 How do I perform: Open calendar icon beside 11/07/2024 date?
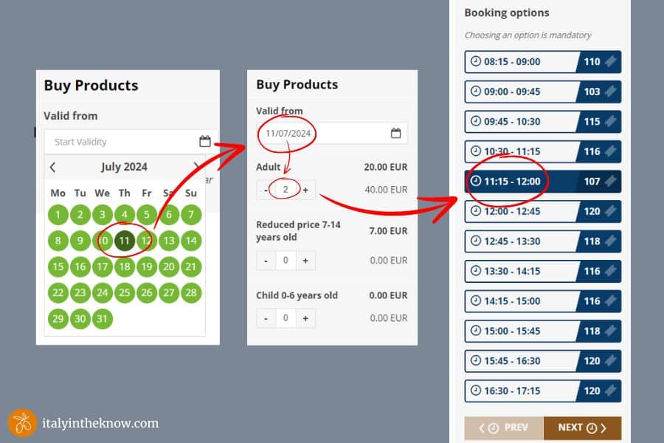pos(395,133)
